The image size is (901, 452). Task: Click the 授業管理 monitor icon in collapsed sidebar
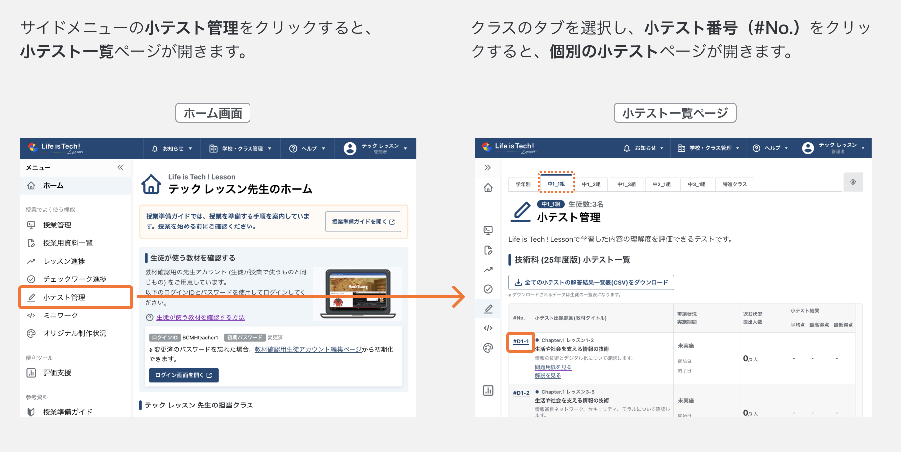tap(488, 230)
